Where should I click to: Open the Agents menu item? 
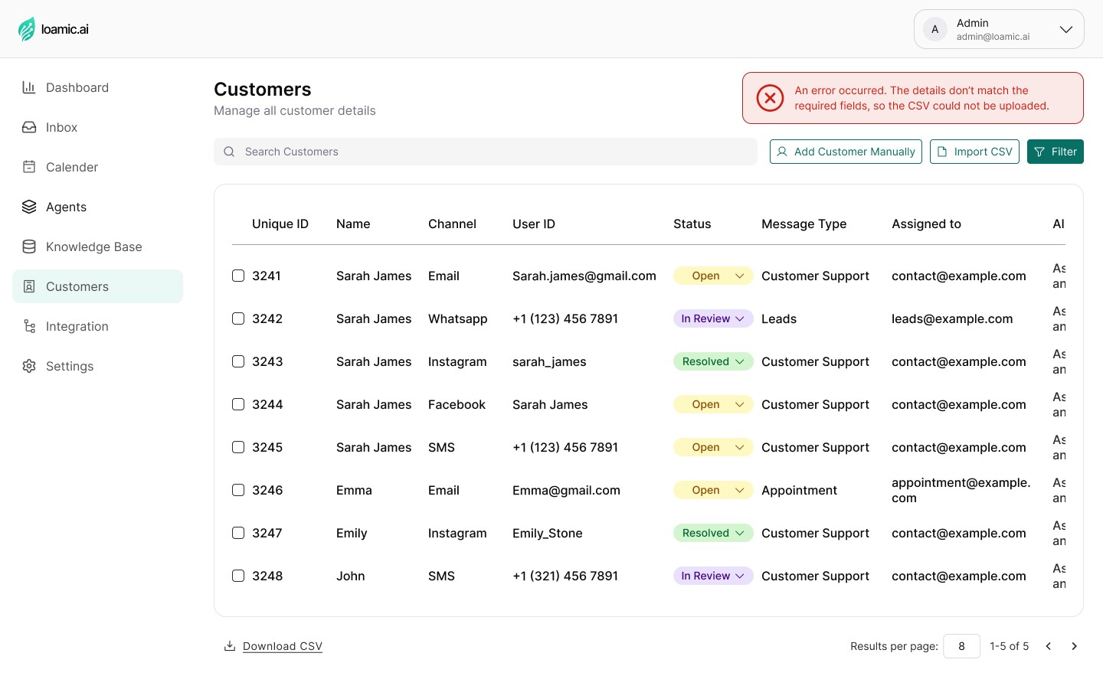[97, 207]
